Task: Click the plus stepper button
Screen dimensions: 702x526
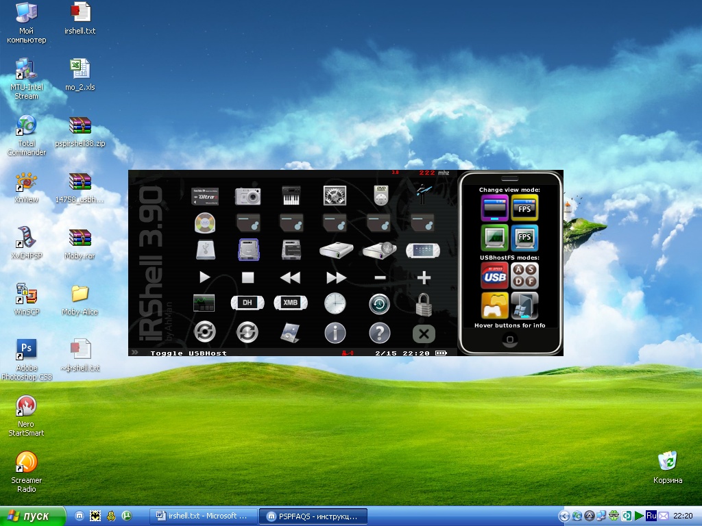Action: click(x=424, y=277)
